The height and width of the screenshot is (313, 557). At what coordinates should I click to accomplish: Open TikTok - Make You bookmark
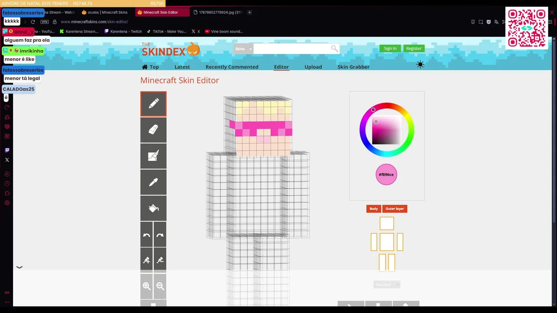[x=167, y=31]
